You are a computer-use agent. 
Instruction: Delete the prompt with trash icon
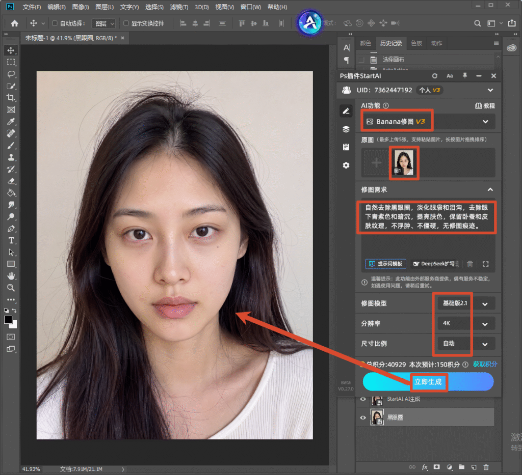tap(469, 264)
